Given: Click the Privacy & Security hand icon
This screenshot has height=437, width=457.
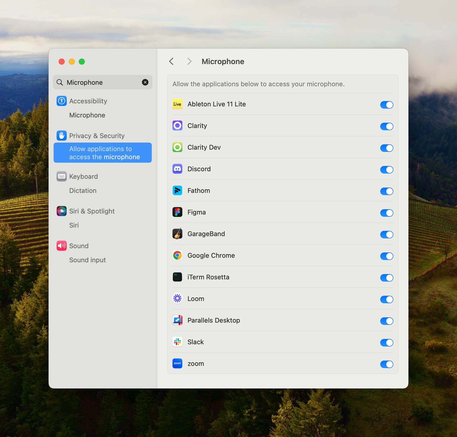Looking at the screenshot, I should tap(62, 136).
